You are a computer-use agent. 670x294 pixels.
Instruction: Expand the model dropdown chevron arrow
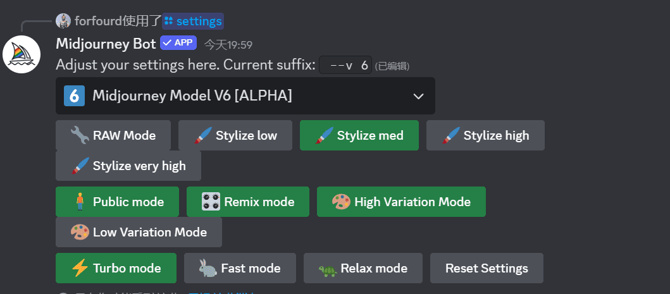[418, 96]
